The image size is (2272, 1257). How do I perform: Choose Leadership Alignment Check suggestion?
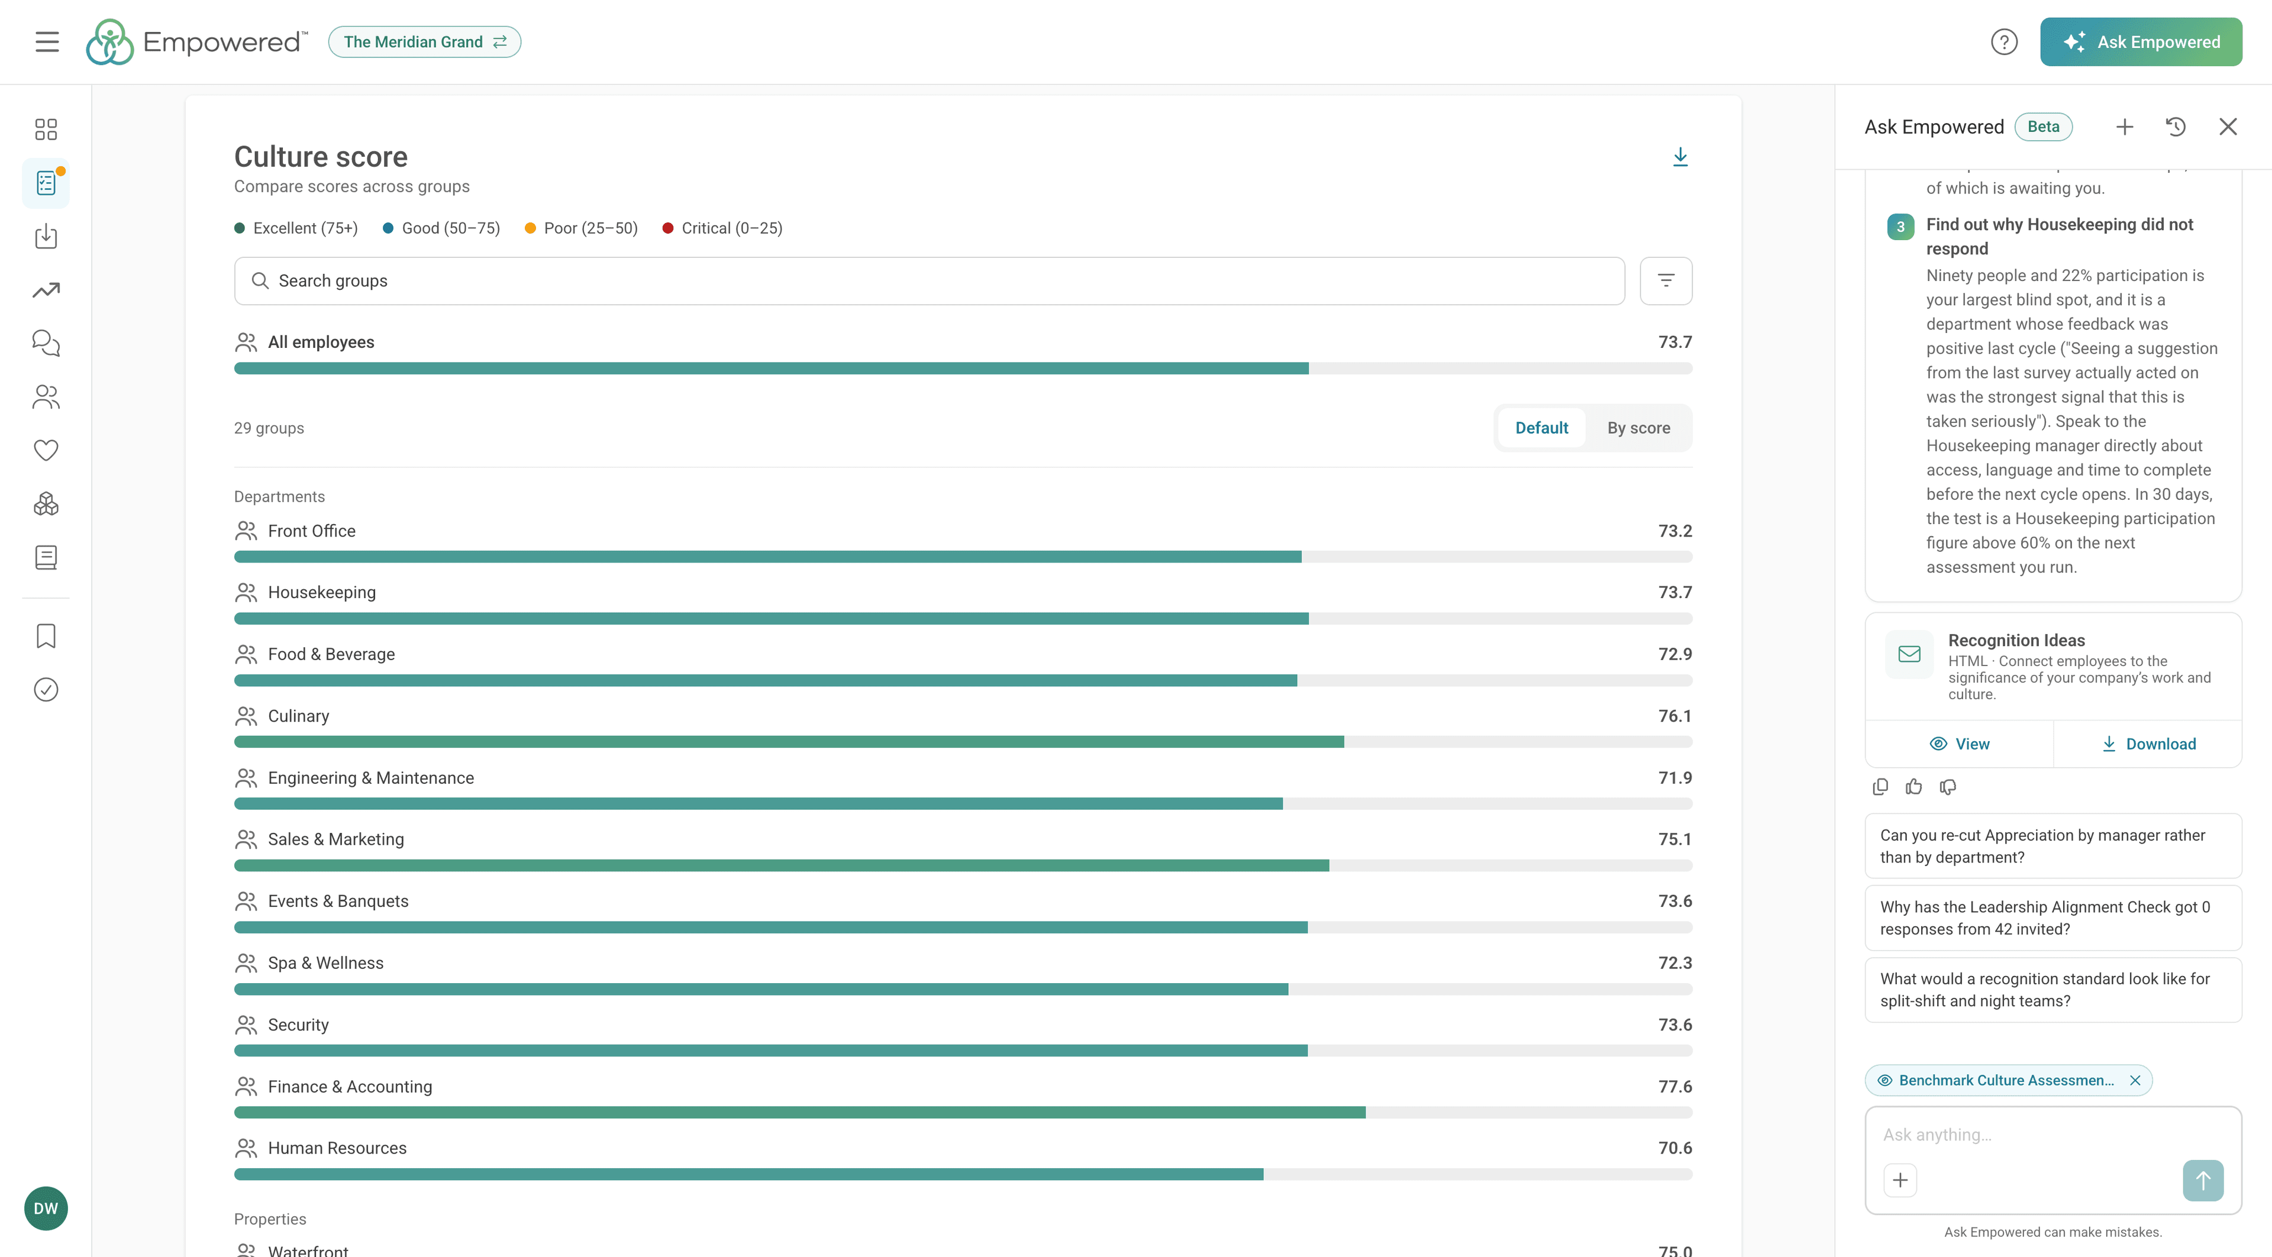pos(2052,917)
